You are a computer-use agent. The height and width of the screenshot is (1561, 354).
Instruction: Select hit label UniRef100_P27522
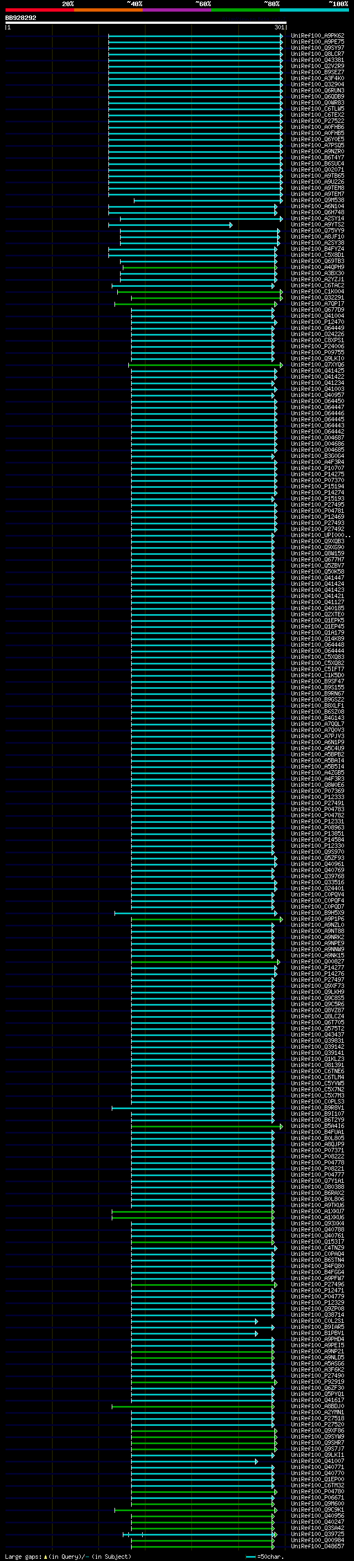pos(317,121)
